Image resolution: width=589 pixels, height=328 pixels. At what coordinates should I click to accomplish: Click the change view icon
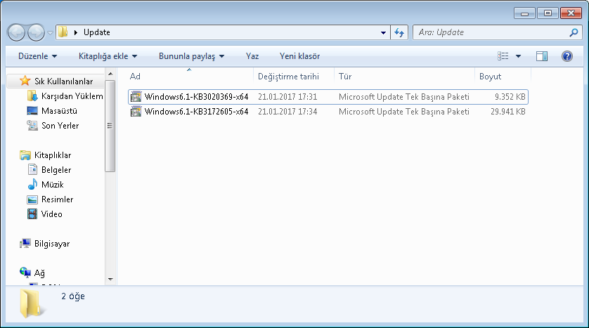[x=503, y=56]
